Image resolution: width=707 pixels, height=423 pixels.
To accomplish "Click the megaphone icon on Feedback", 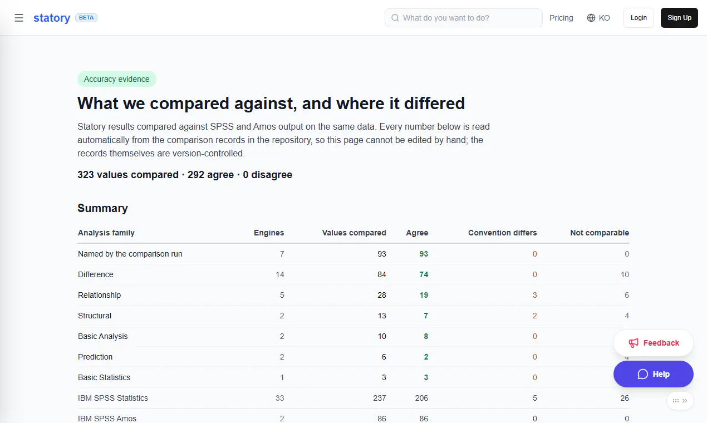I will [x=634, y=343].
